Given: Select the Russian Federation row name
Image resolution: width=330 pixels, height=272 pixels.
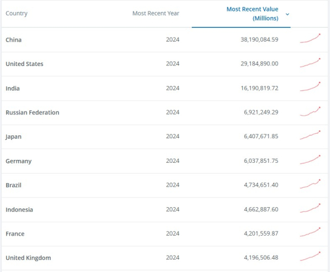Looking at the screenshot, I should (32, 113).
